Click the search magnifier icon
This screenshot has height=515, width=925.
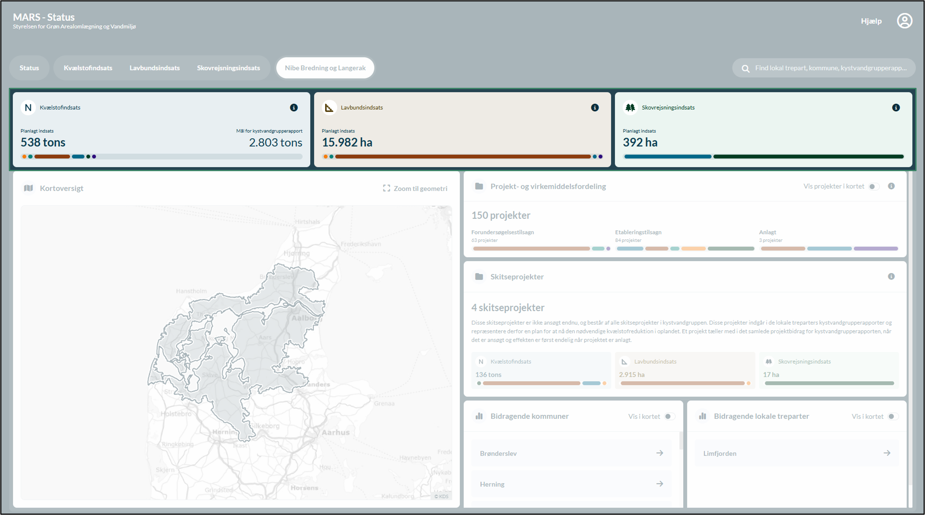(745, 68)
